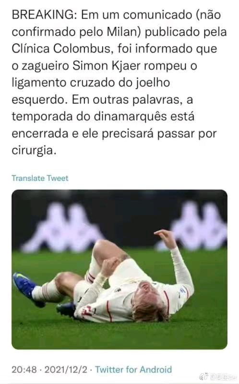Click the Weibo logo watermark icon
This screenshot has height=384, width=239.
[204, 376]
